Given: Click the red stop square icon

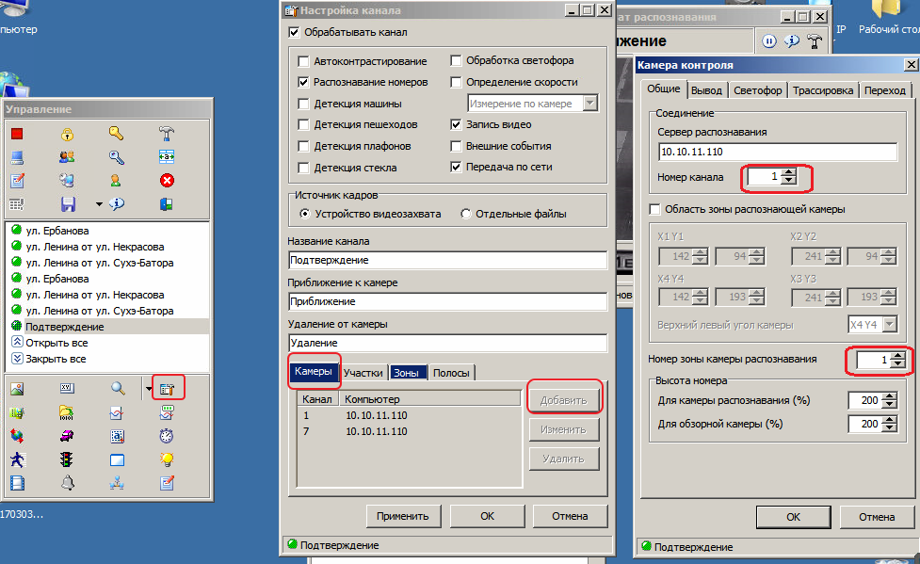Looking at the screenshot, I should pyautogui.click(x=17, y=134).
